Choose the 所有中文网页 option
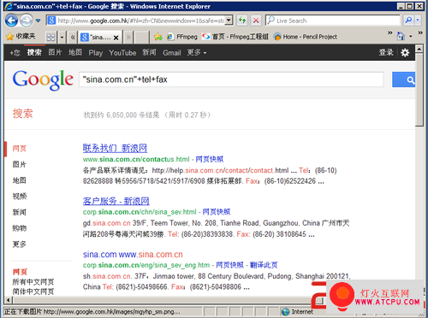Viewport: 428px width, 318px height. tap(33, 282)
